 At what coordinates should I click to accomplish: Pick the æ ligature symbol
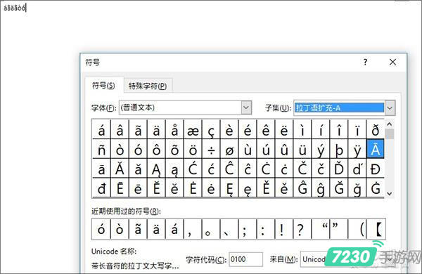point(193,129)
